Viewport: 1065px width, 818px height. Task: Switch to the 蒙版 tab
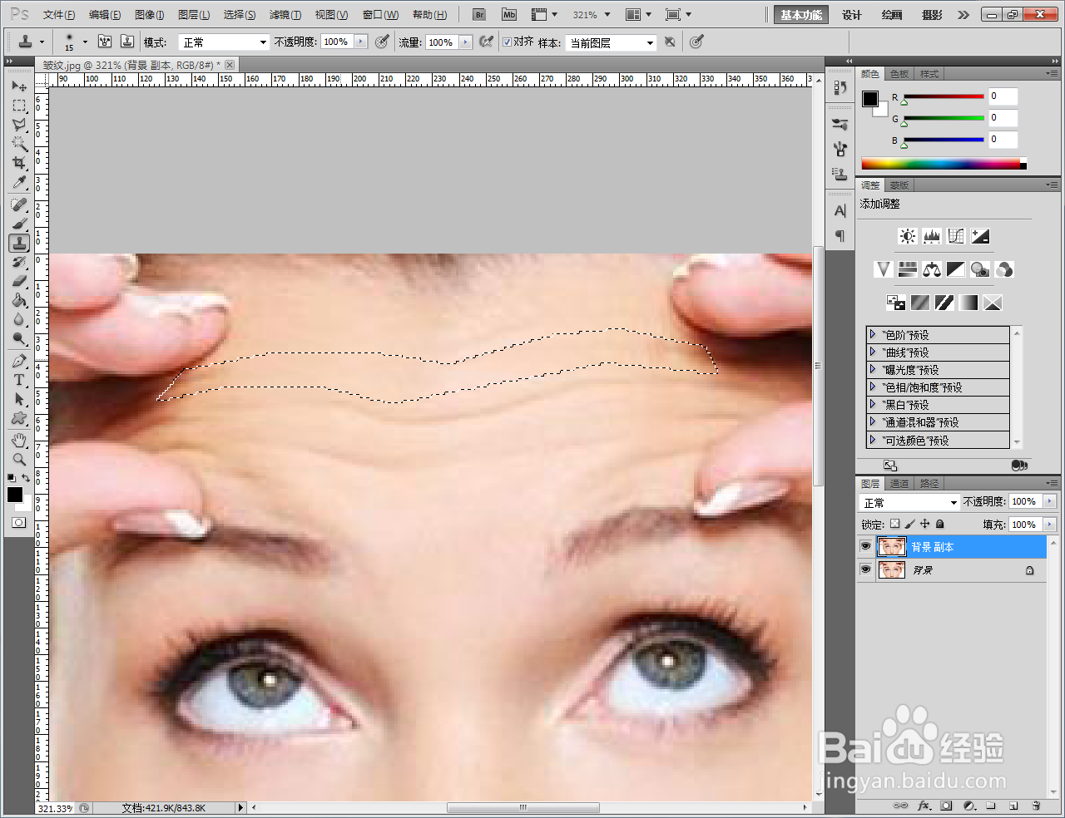[x=899, y=185]
